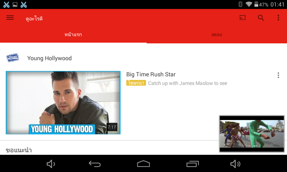Open the hamburger navigation menu

coord(10,18)
